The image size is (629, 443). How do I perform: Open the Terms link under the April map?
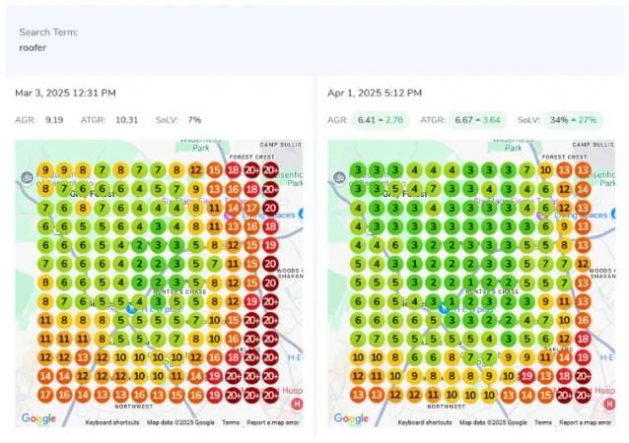(542, 422)
